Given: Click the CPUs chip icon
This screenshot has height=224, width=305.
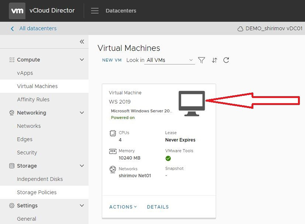Looking at the screenshot, I should 112,133.
